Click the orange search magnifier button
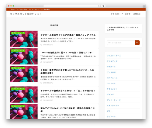Image resolution: width=152 pixels, height=128 pixels. [x=137, y=43]
